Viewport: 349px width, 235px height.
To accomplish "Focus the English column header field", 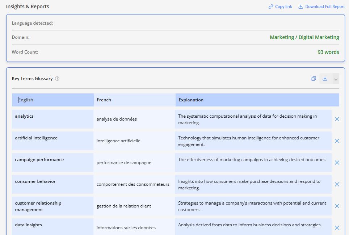I will 53,100.
